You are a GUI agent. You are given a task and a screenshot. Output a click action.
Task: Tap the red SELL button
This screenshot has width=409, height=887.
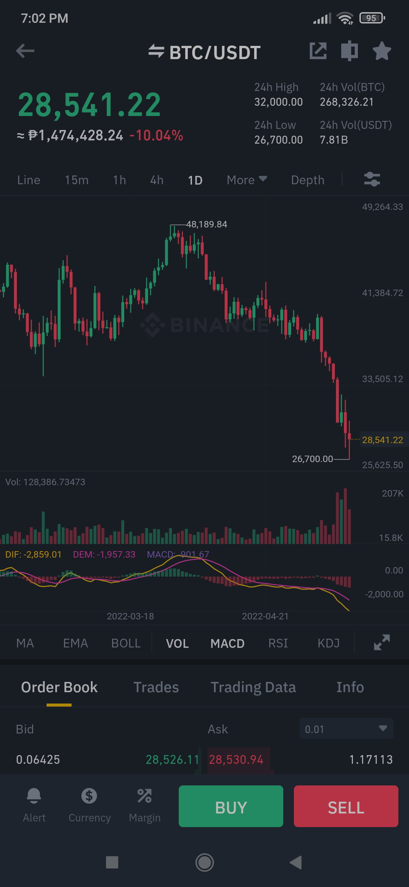[x=346, y=806]
